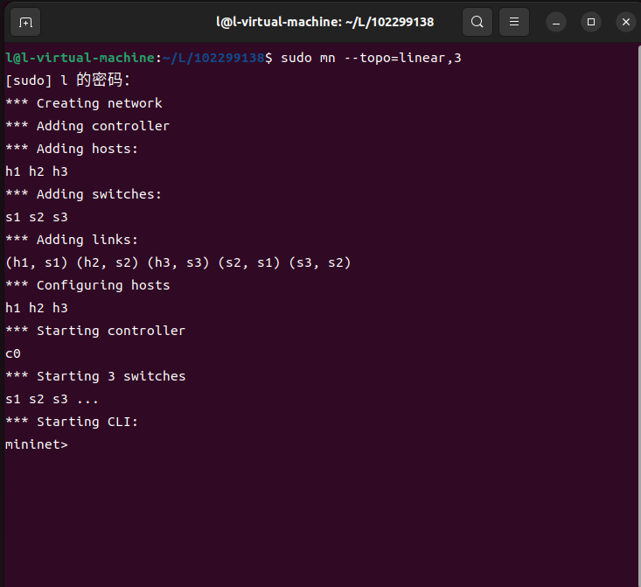Click the "*** Starting 3 switches" line

tap(95, 376)
